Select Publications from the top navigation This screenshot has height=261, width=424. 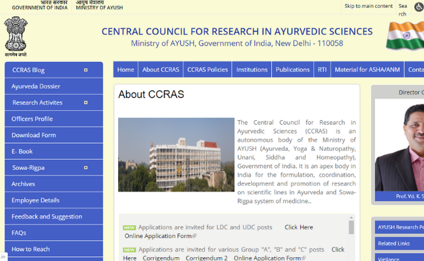pyautogui.click(x=293, y=70)
